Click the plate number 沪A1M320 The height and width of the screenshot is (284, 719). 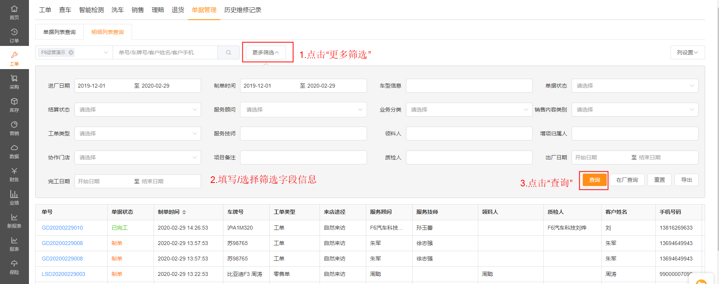240,228
